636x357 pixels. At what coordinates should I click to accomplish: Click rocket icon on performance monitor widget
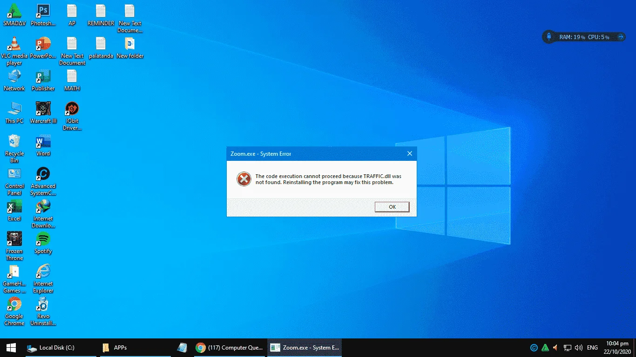549,37
